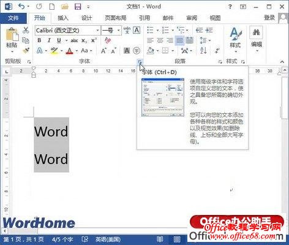Open the Editing 编辑 binoculars menu
This screenshot has height=245, width=289.
click(257, 39)
